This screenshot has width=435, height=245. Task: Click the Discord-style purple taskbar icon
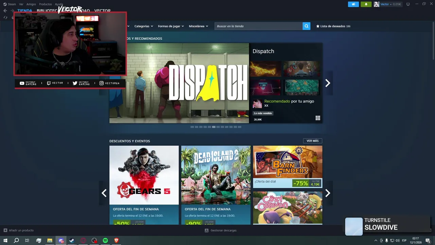61,241
